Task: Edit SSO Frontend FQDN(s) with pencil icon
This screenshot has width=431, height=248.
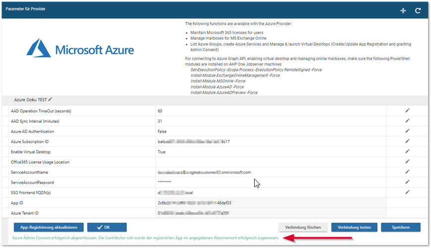Action: (407, 192)
